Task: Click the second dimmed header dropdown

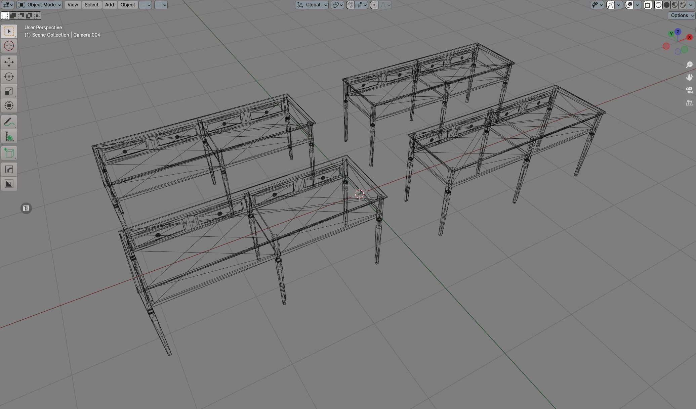Action: 161,5
